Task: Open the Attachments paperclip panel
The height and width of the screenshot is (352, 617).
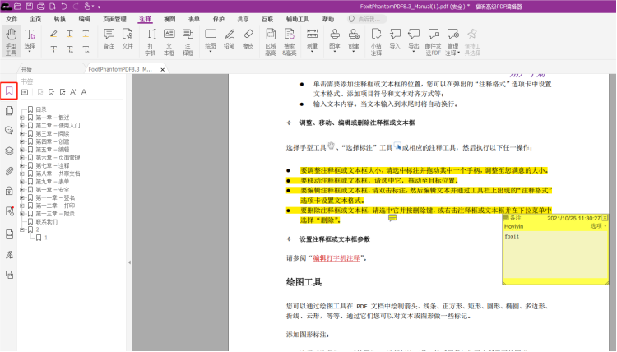Action: coord(9,171)
